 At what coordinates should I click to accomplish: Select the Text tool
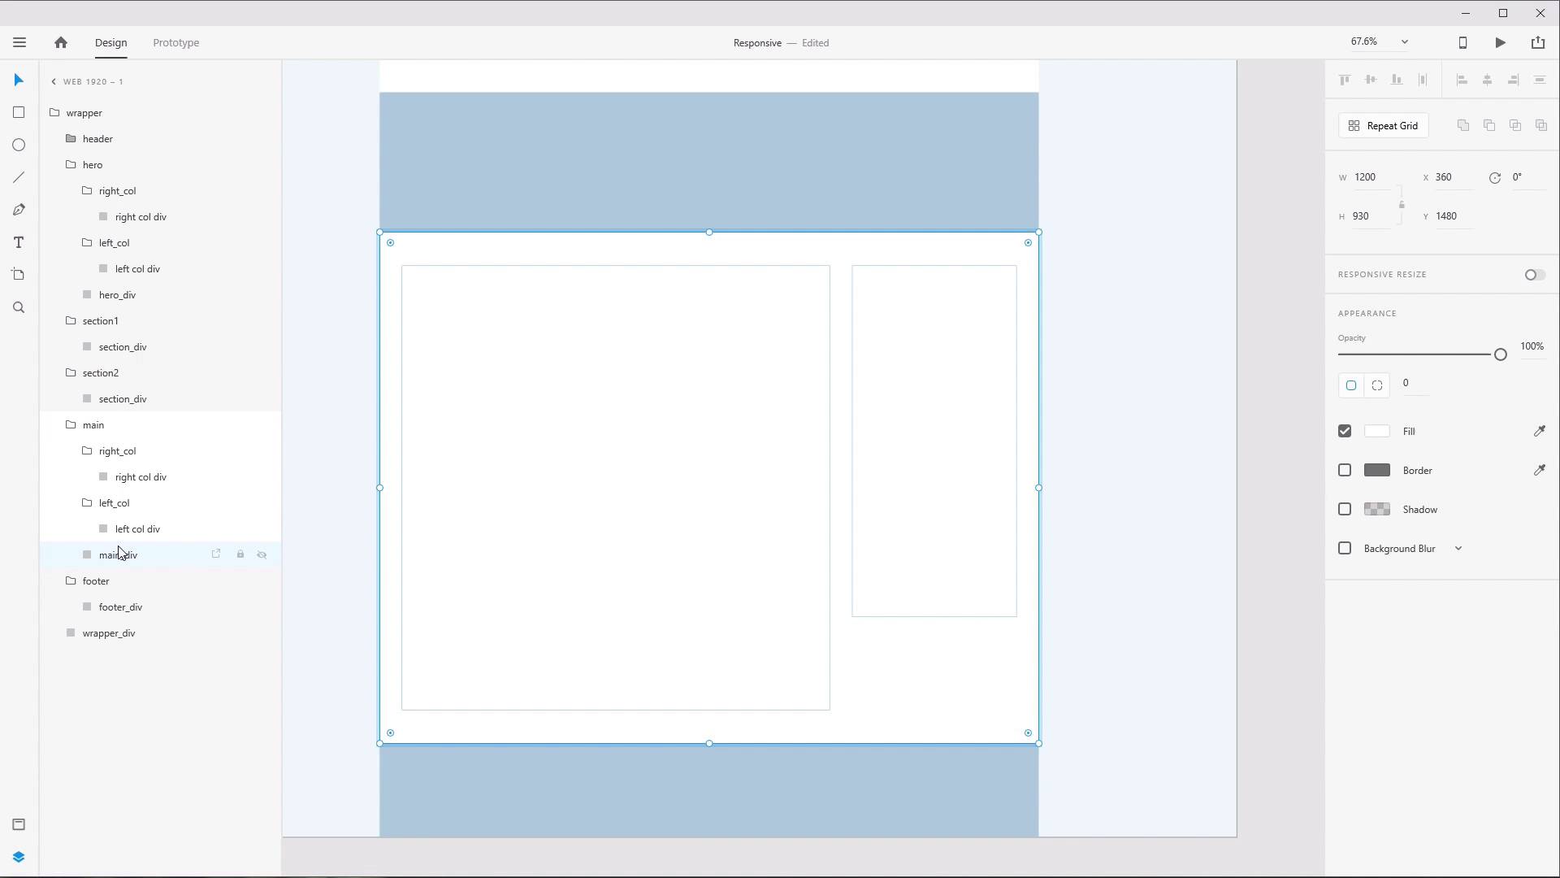coord(18,242)
